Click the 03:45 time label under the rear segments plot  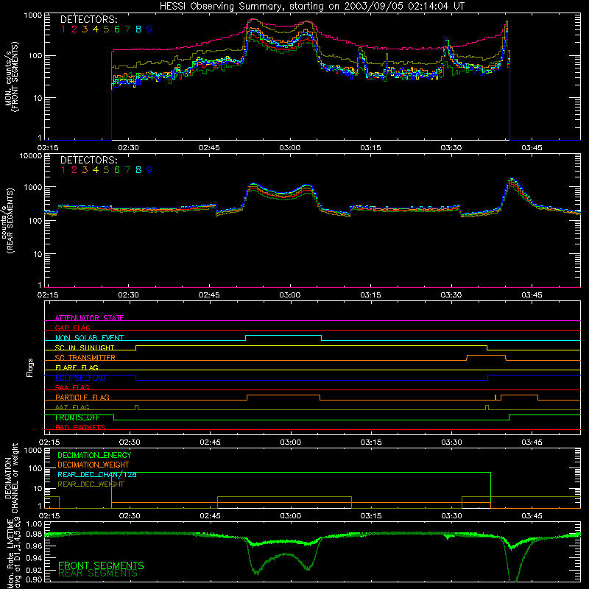[x=532, y=295]
